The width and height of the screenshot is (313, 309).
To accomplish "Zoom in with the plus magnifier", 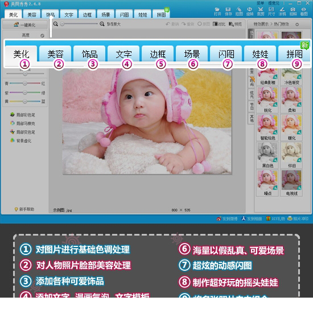I will tap(102, 24).
